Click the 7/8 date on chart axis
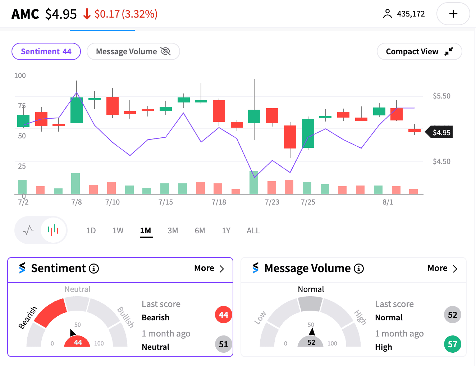 click(x=77, y=202)
